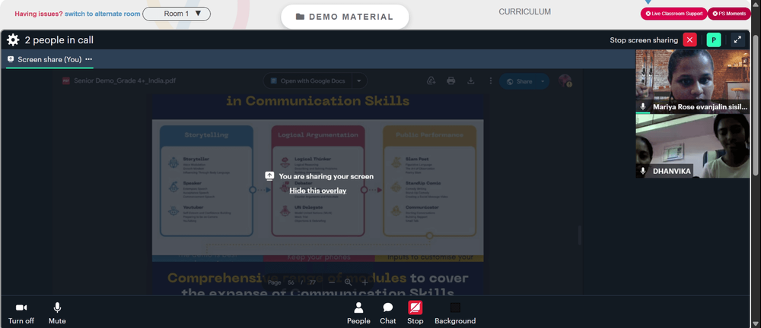Viewport: 761px width, 328px height.
Task: Click PDF zoom in plus button
Action: 365,282
